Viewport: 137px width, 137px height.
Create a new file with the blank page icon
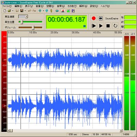point(5,11)
